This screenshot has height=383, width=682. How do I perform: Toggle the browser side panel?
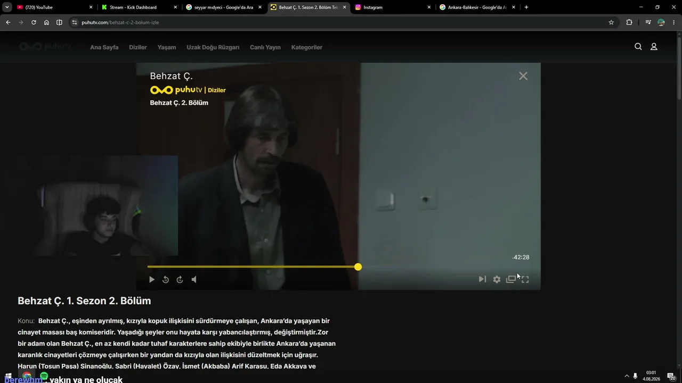click(59, 22)
